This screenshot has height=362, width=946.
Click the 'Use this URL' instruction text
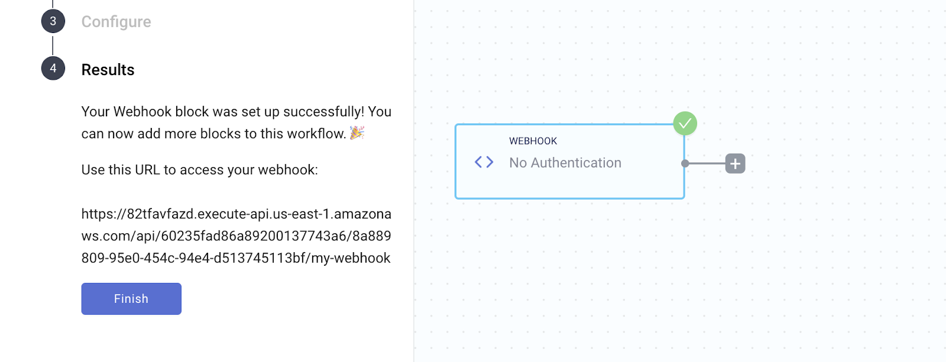pyautogui.click(x=199, y=170)
